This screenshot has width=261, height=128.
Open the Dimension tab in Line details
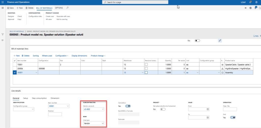tap(55, 98)
